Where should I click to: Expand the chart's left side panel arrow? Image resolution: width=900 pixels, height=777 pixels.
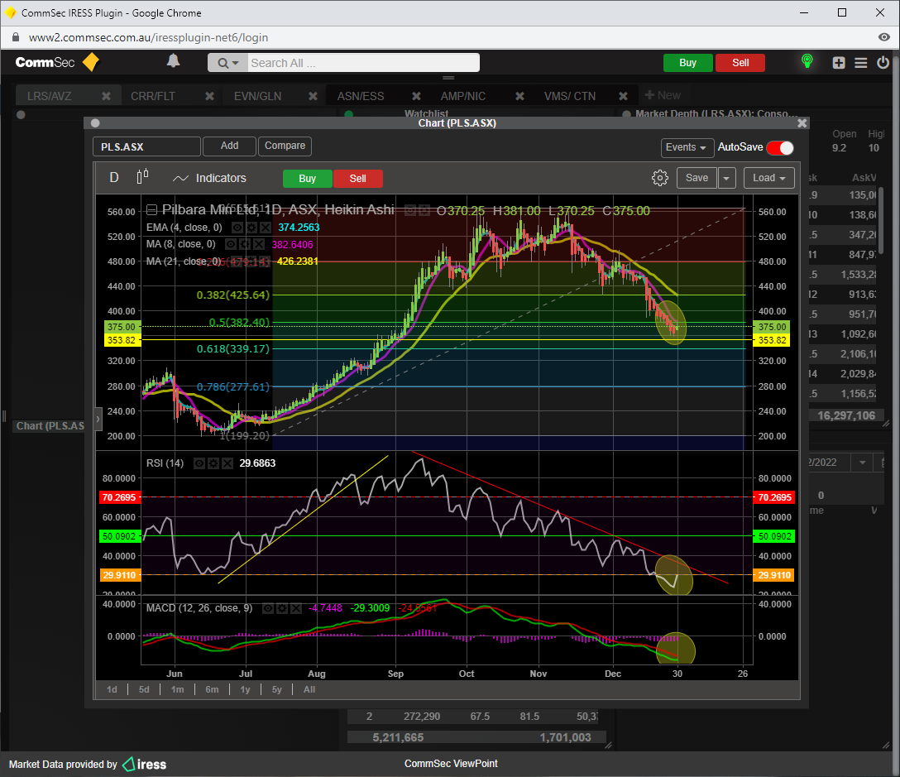click(x=98, y=419)
